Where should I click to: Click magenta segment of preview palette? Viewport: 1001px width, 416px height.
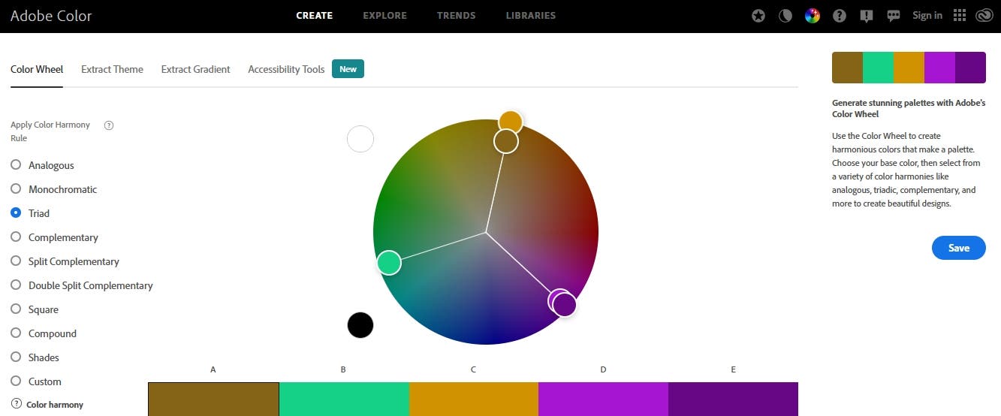tap(939, 68)
